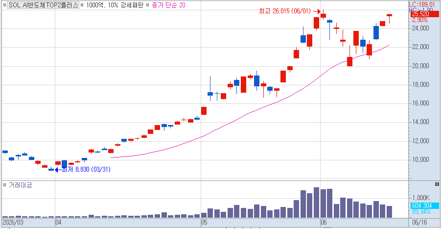Click the square marker before 종가 단순 20
Viewport: 441px width, 229px height.
148,5
